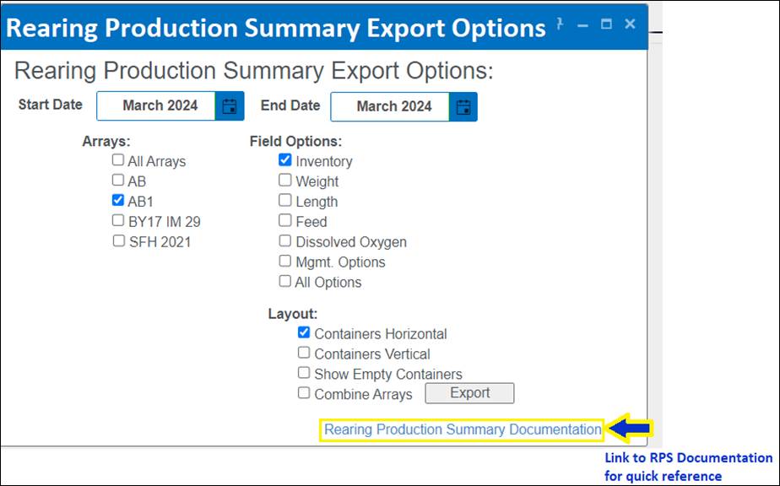Enable Show Empty Containers option

point(304,373)
